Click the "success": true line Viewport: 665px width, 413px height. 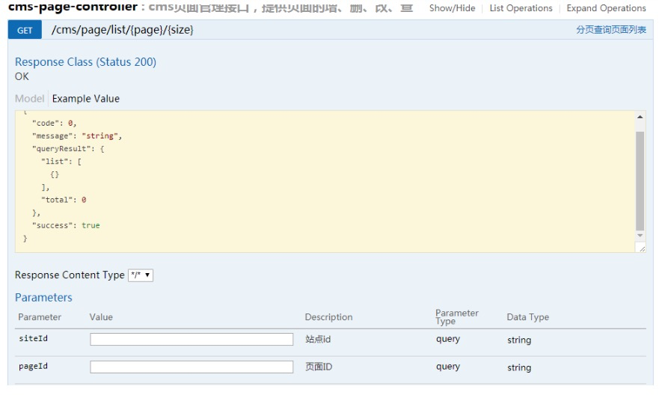pos(66,226)
